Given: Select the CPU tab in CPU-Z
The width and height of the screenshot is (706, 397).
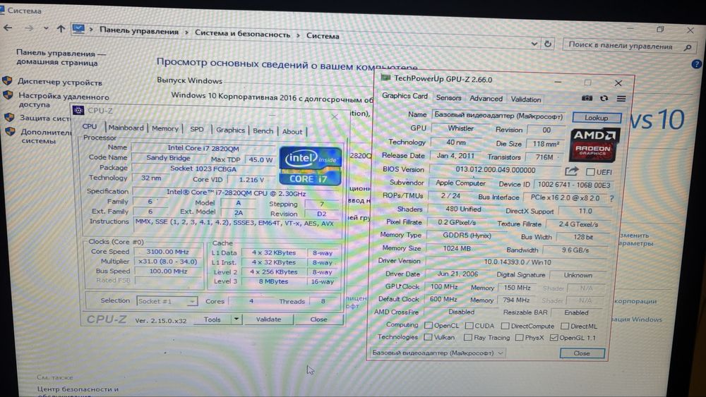Looking at the screenshot, I should tap(90, 127).
